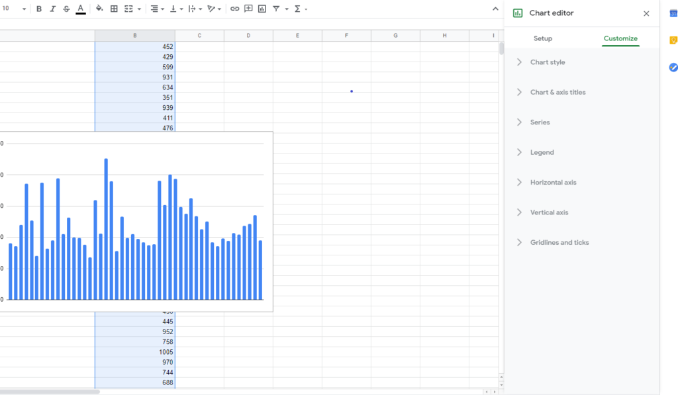Insert a link
Viewport: 678px width, 395px height.
click(x=234, y=9)
